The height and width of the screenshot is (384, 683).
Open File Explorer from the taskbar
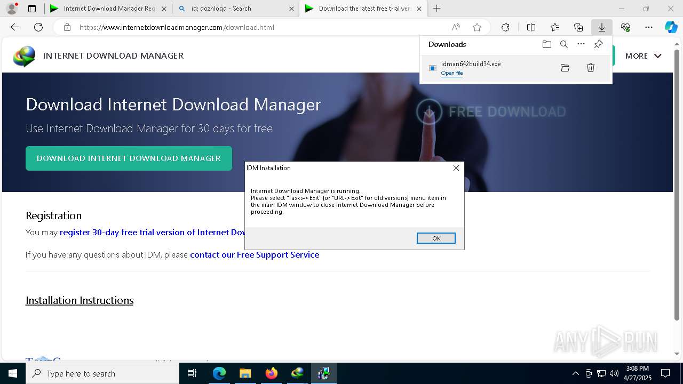click(245, 373)
